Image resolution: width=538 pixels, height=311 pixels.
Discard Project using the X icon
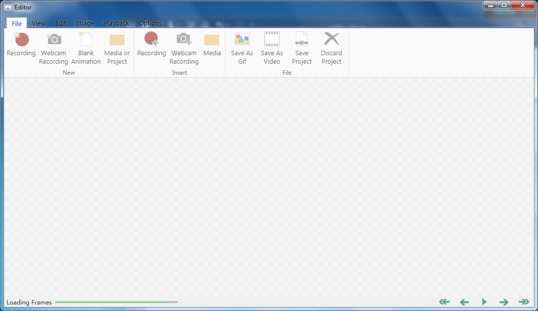pyautogui.click(x=331, y=40)
